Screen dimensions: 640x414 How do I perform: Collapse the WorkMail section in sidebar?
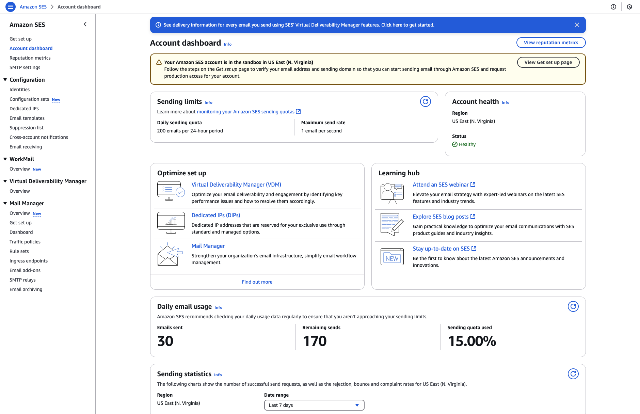[x=5, y=159]
